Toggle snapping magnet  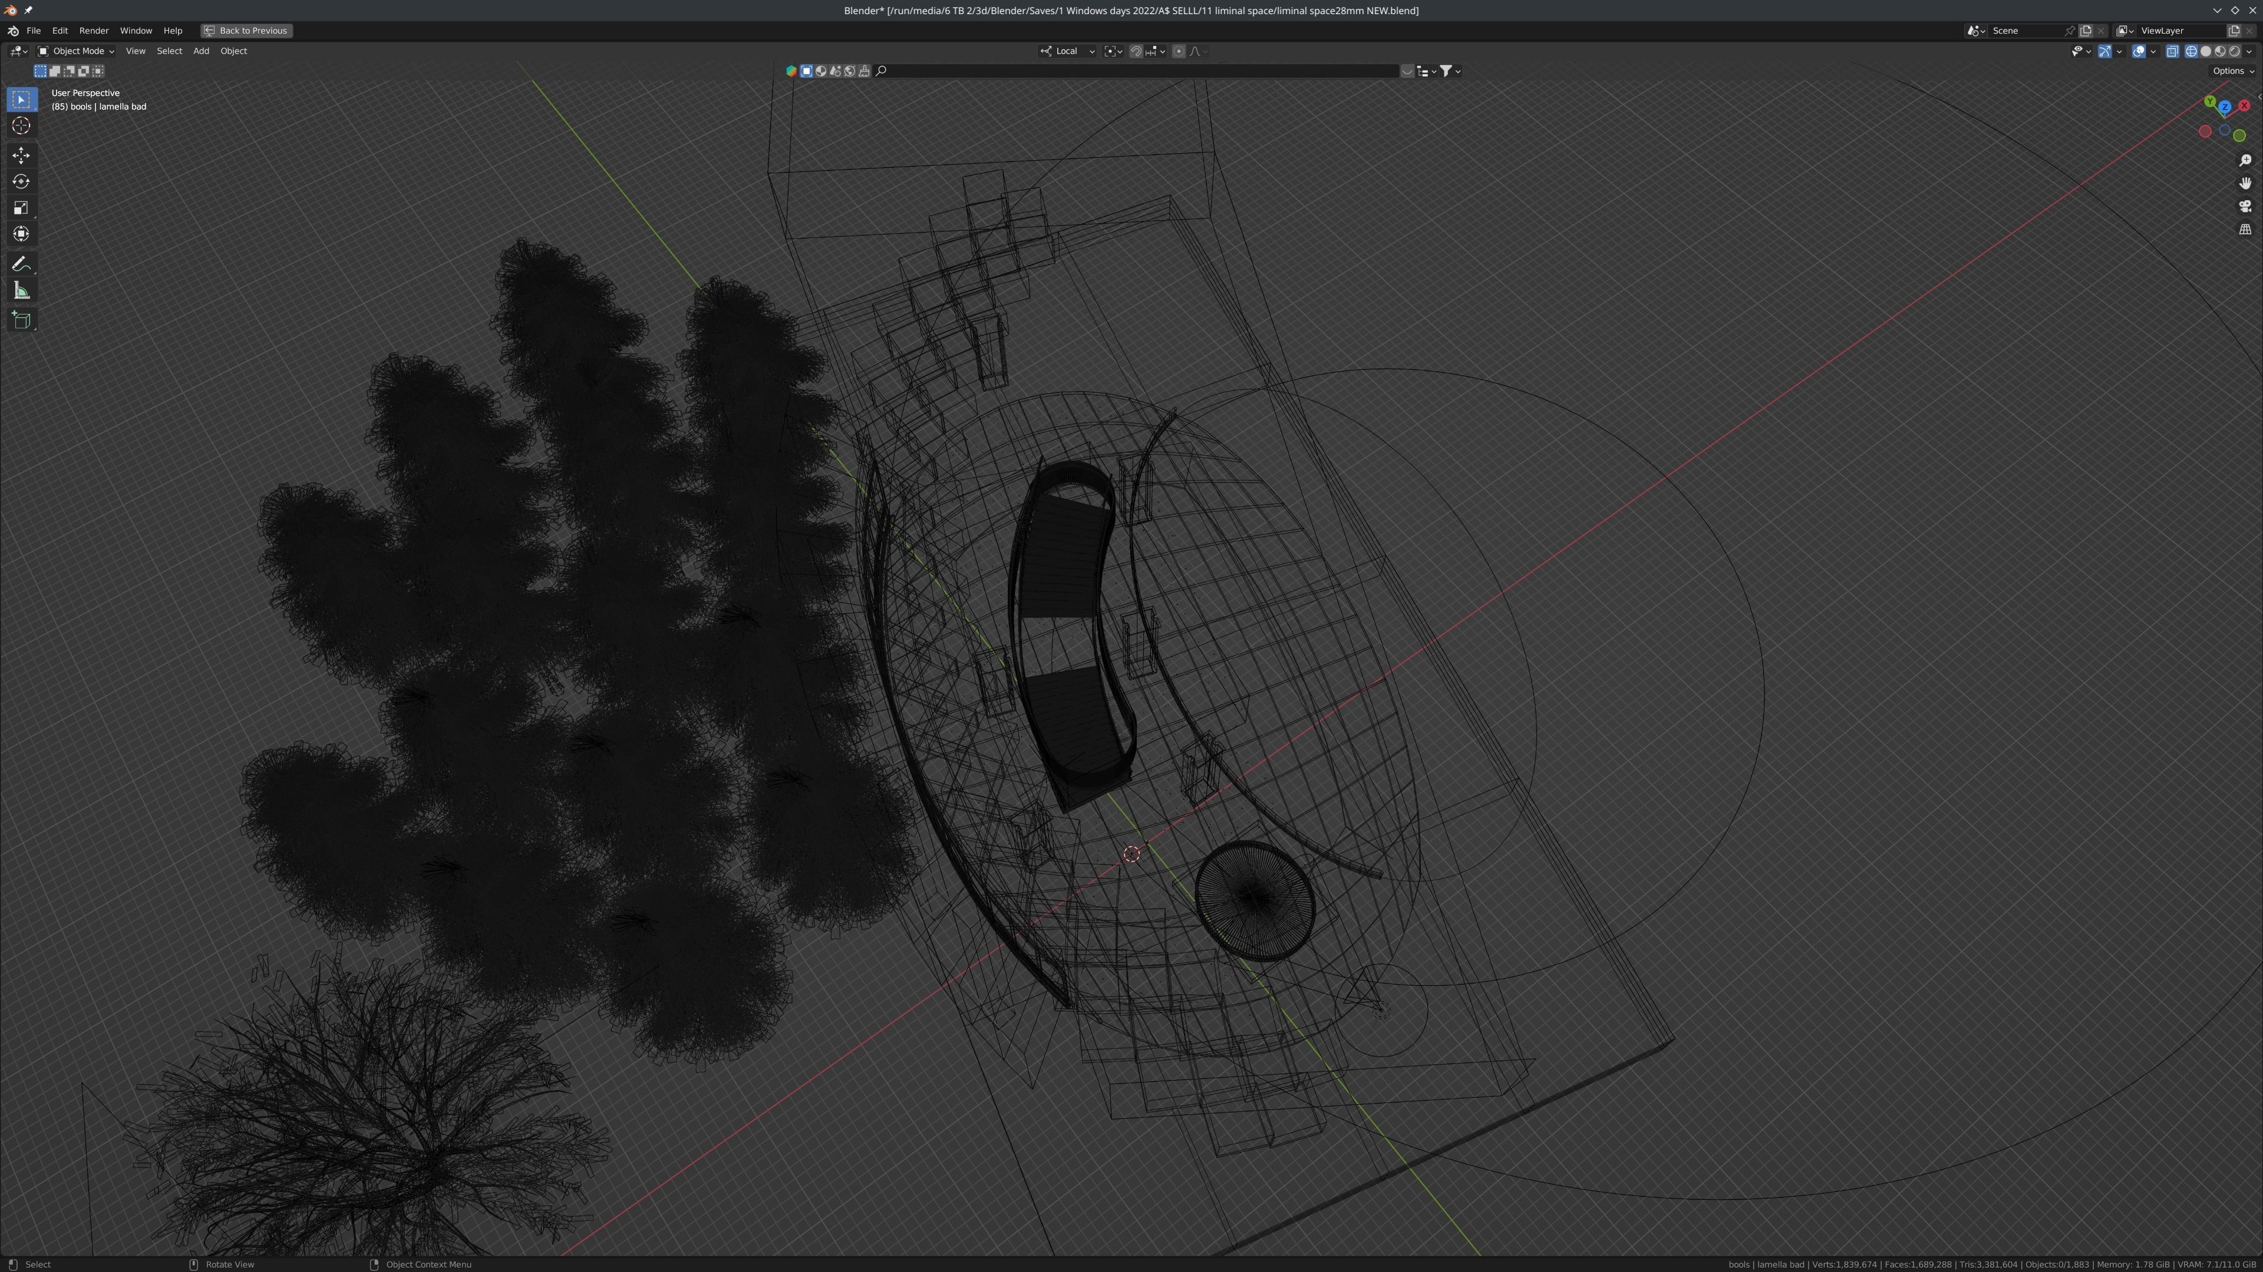pos(1135,51)
